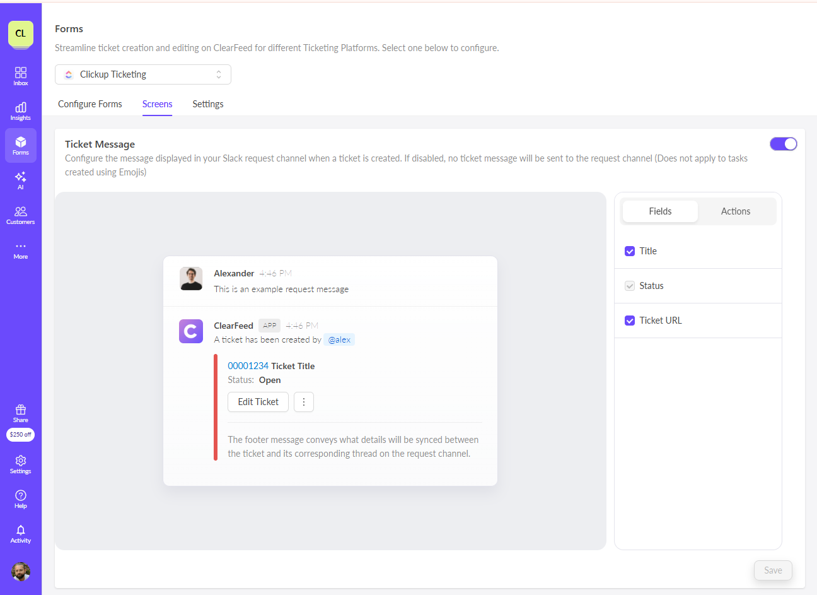Uncheck the Ticket URL checkbox
817x595 pixels.
tap(630, 321)
